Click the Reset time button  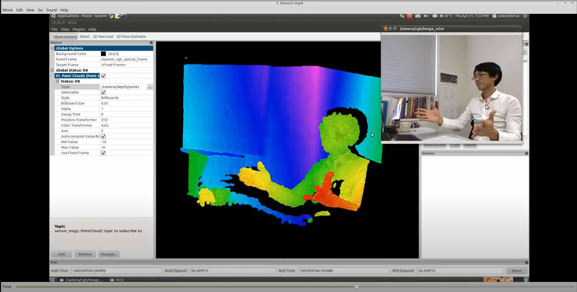click(x=517, y=271)
